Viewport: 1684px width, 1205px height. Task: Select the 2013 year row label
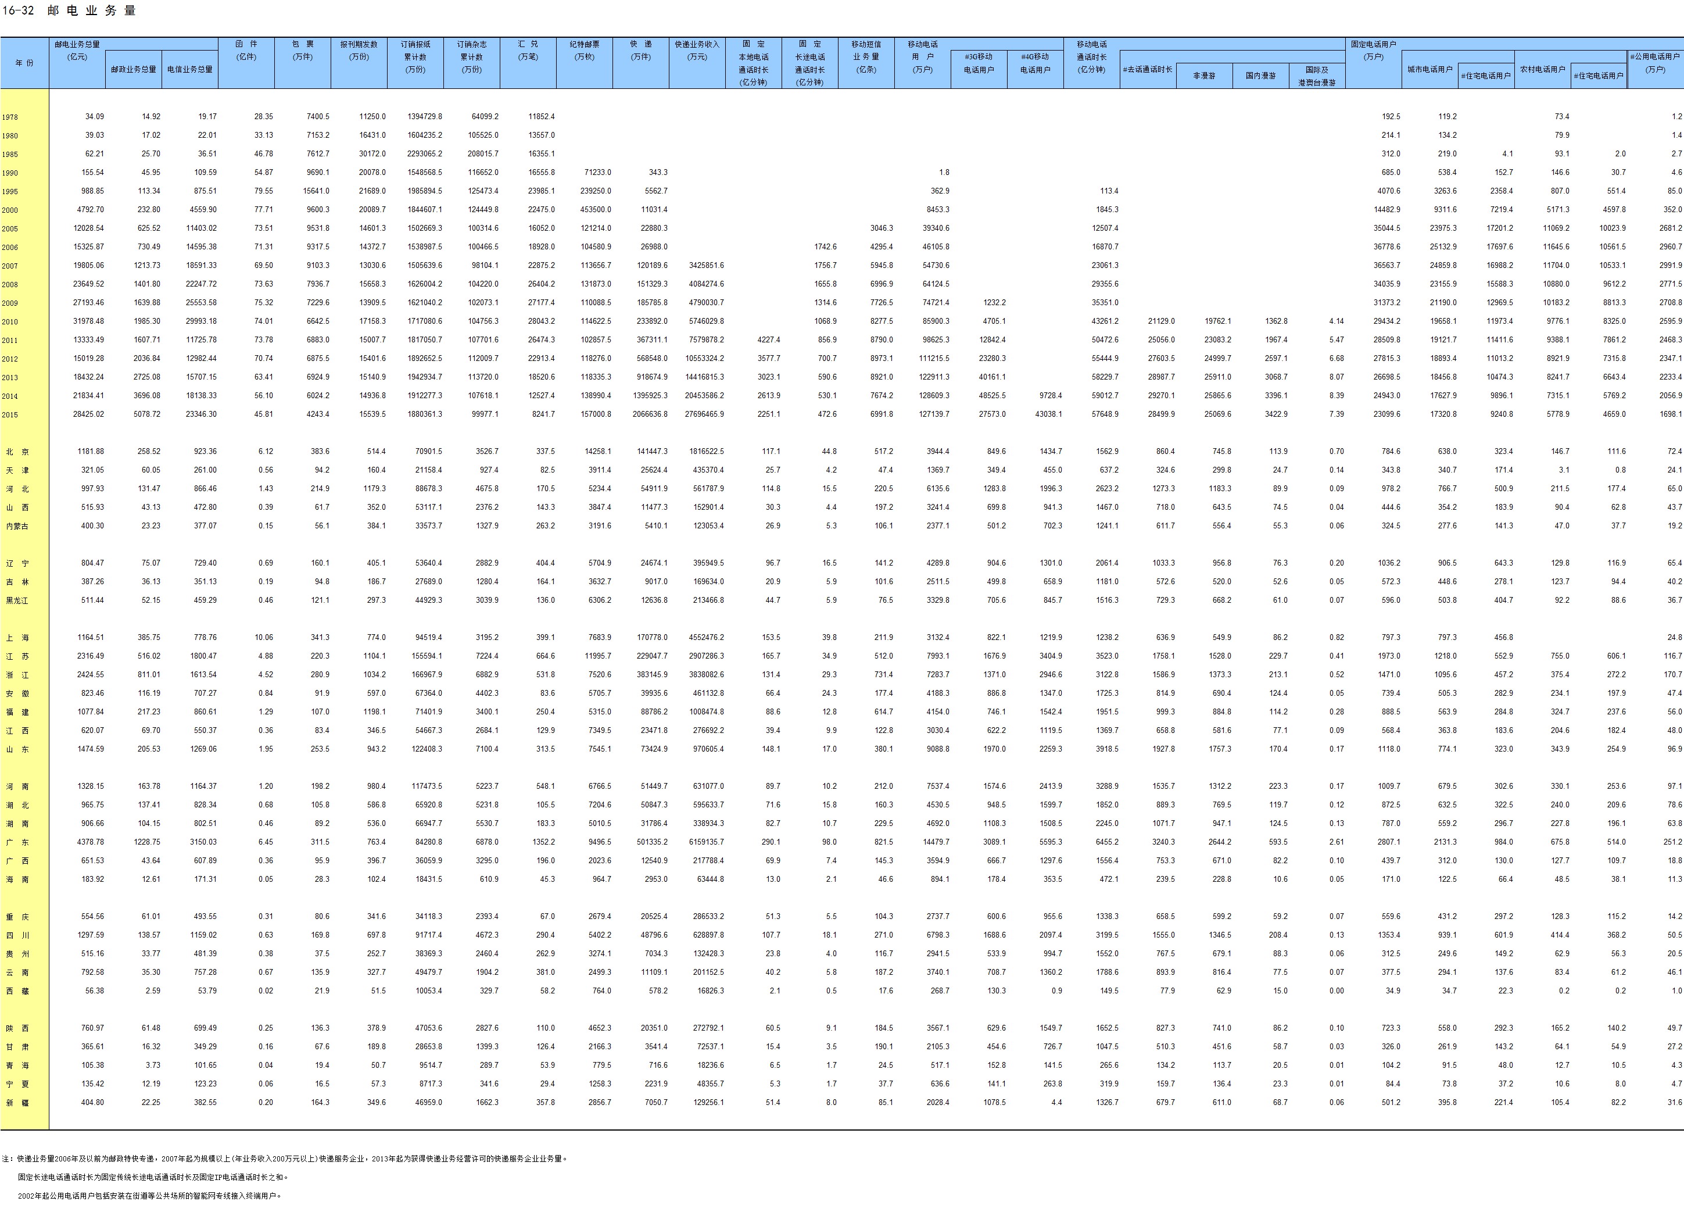[x=10, y=378]
